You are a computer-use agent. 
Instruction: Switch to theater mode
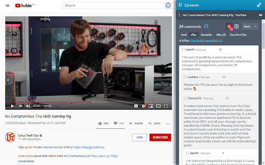coord(158,106)
